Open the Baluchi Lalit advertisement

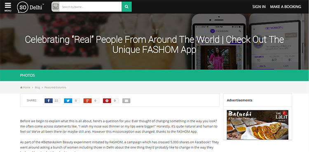[x=257, y=125]
